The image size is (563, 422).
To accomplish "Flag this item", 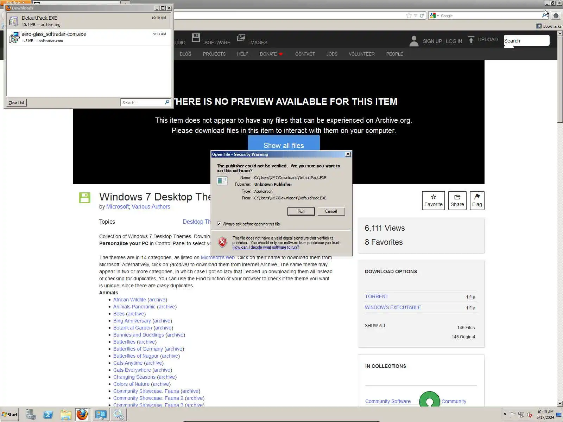I will point(477,200).
